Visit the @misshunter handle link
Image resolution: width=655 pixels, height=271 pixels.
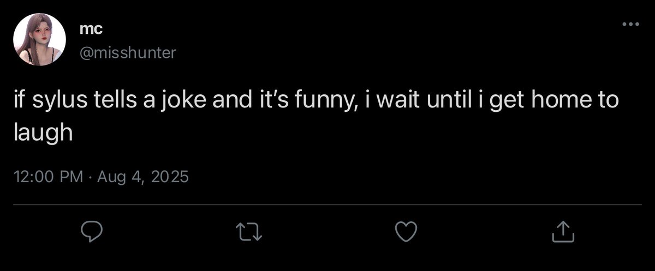point(128,52)
